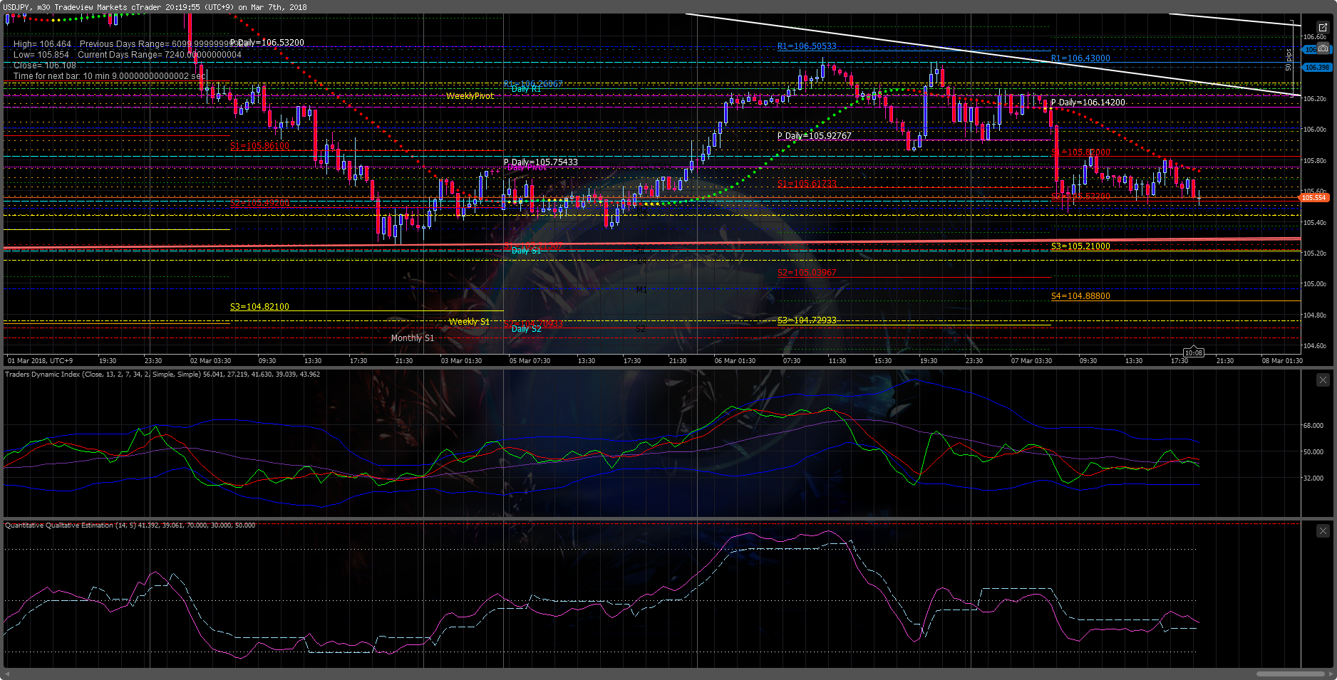Click the Monthly S1 line label
This screenshot has height=680, width=1337.
(411, 338)
